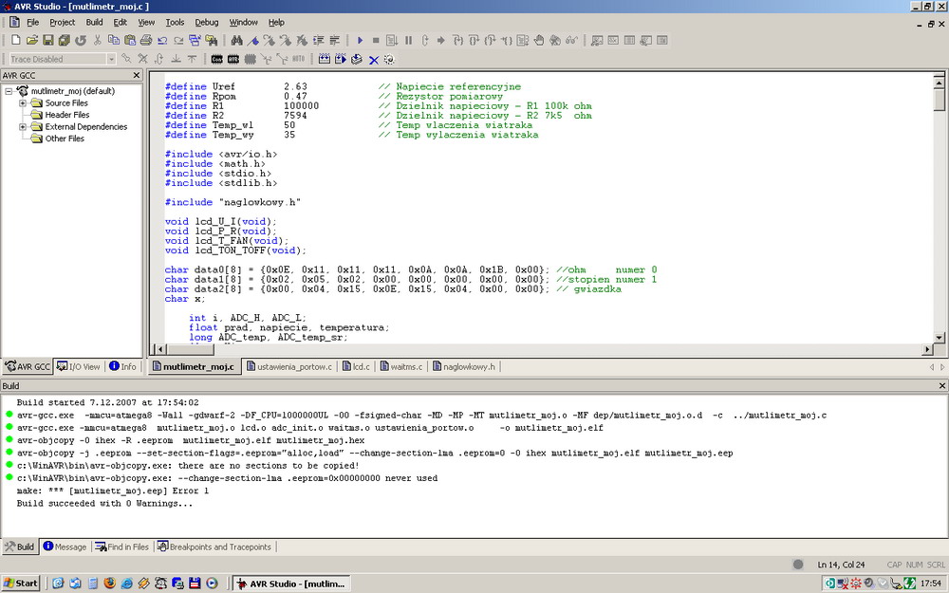The image size is (949, 593).
Task: Switch to the naglowkowy.h file tab
Action: coord(464,366)
